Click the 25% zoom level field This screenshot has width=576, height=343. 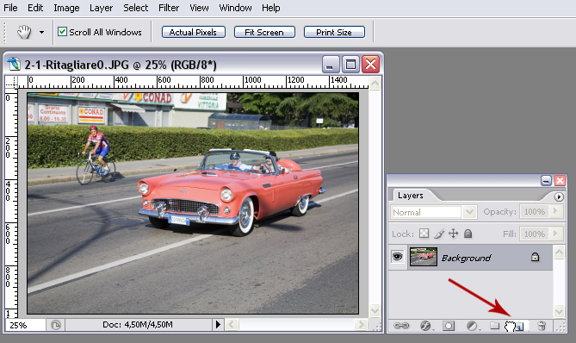tap(26, 325)
